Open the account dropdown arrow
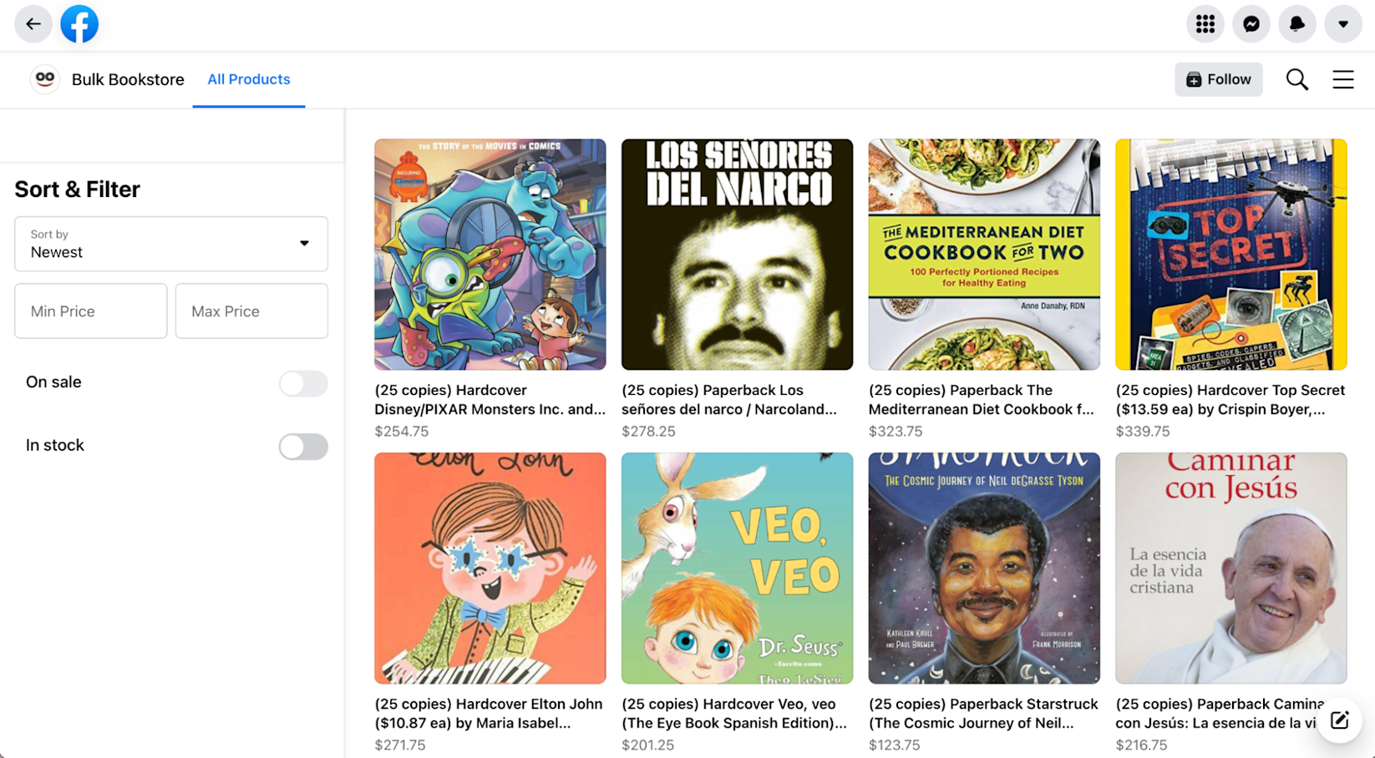The height and width of the screenshot is (758, 1375). point(1342,24)
